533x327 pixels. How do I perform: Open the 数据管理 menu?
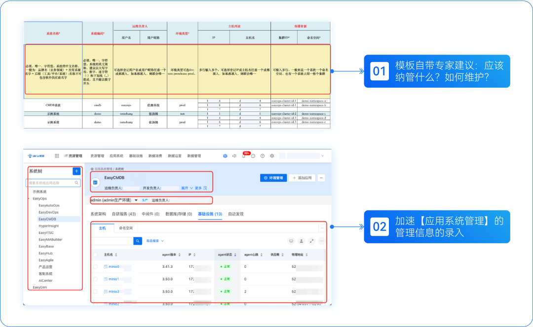click(x=194, y=156)
